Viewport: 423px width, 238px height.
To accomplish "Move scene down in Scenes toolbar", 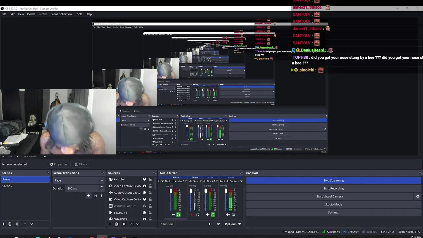I will point(31,224).
